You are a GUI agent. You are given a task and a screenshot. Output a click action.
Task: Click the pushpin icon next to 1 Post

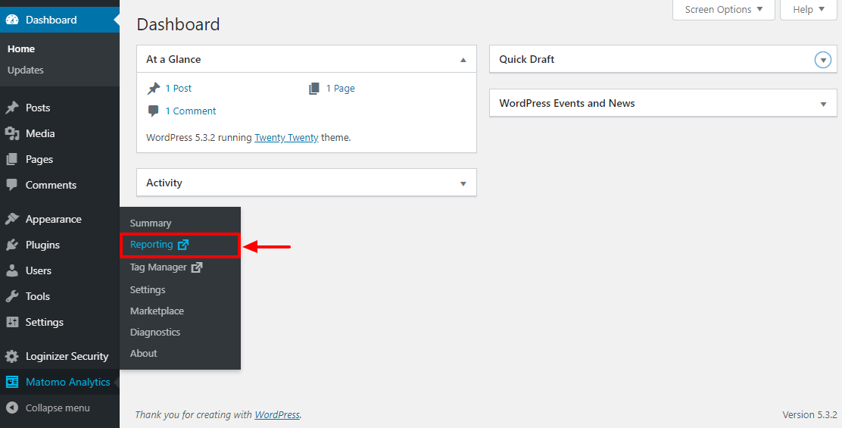[x=154, y=88]
